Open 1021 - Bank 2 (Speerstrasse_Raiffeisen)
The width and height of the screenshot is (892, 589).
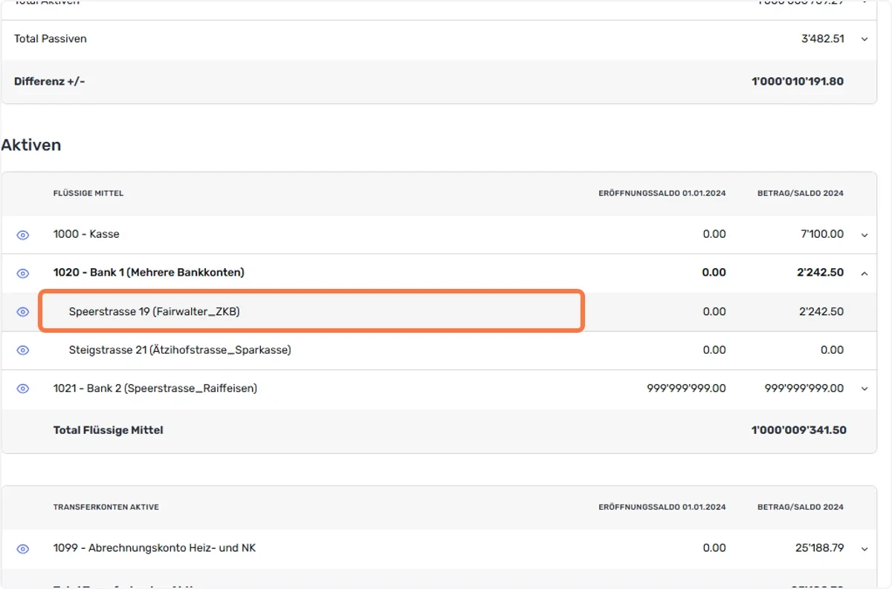tap(155, 388)
